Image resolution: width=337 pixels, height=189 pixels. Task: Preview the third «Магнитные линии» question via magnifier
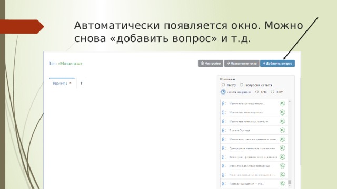coord(282,121)
